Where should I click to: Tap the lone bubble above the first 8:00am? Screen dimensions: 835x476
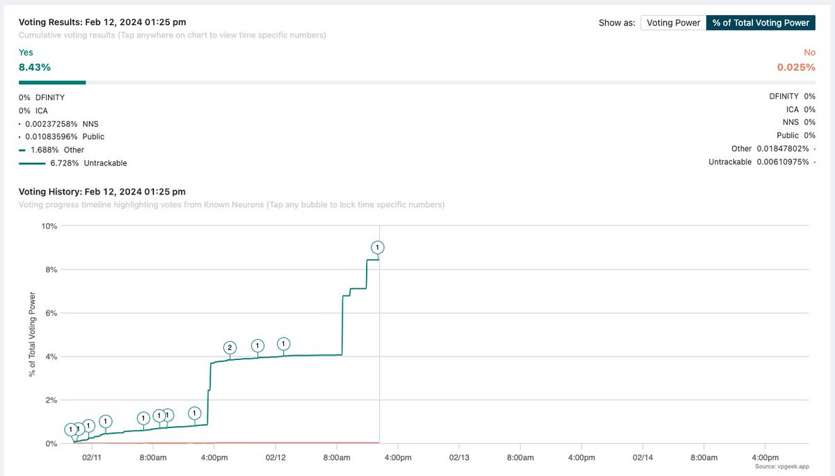[x=143, y=418]
